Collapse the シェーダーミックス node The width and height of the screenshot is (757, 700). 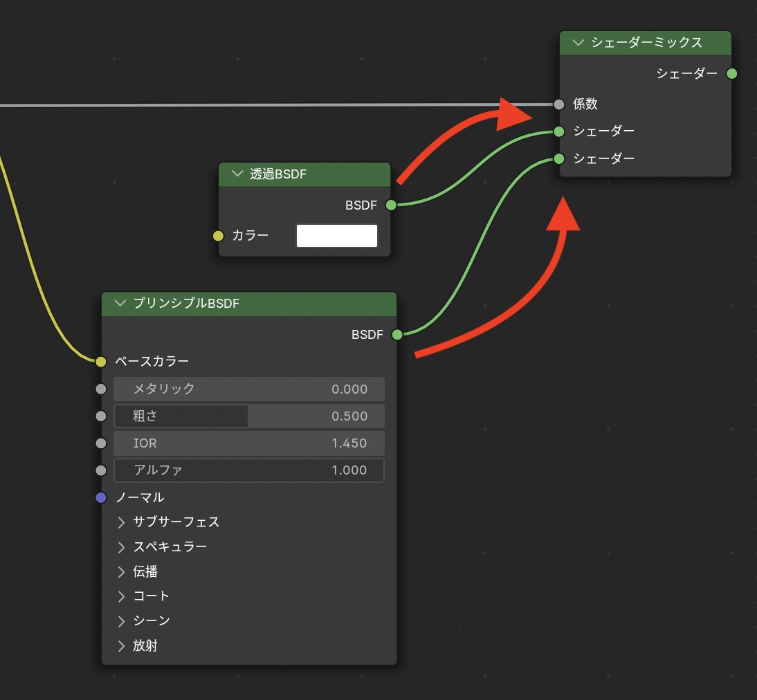point(578,43)
